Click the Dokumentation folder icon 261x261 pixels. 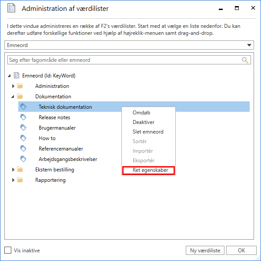pos(20,97)
